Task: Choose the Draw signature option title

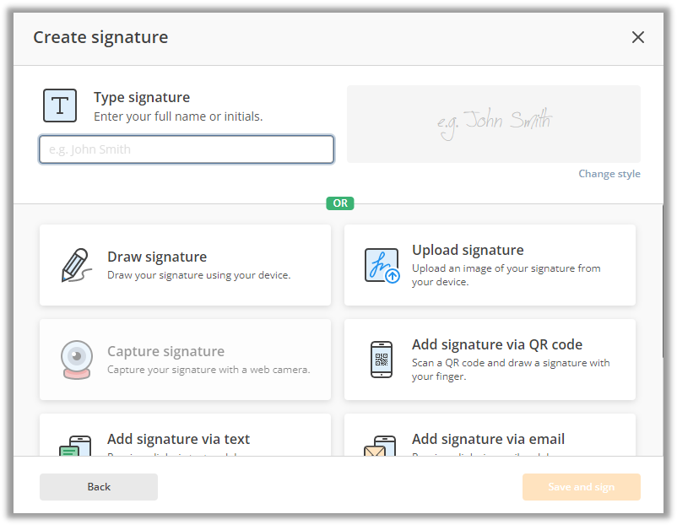Action: coord(157,257)
